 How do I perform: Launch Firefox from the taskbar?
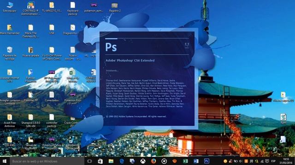click(153, 161)
